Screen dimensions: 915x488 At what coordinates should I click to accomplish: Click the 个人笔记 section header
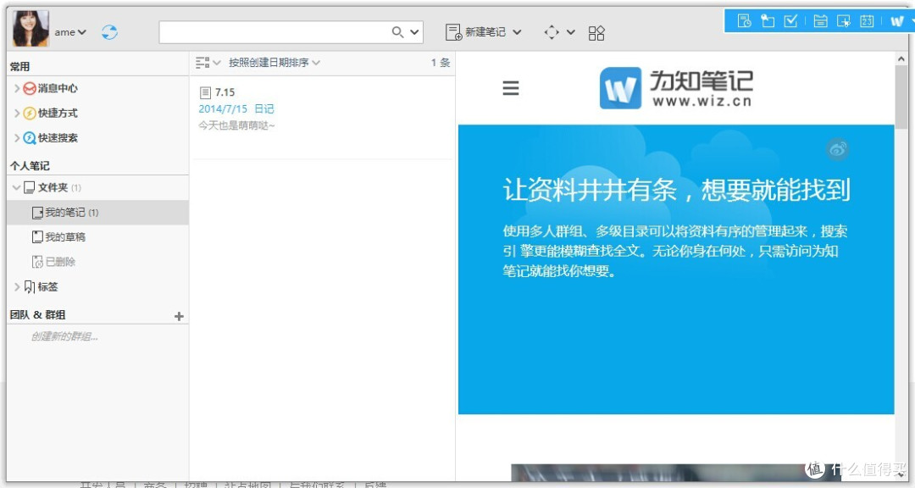tap(30, 166)
